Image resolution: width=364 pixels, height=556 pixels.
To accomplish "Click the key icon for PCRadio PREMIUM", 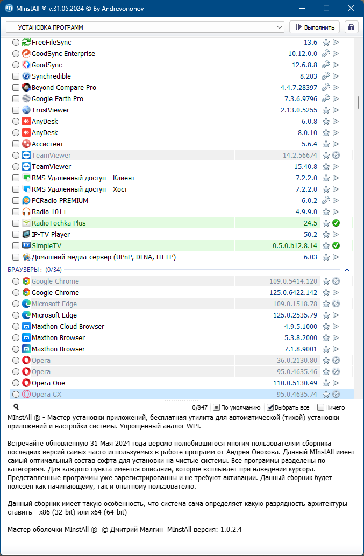I will coord(326,201).
